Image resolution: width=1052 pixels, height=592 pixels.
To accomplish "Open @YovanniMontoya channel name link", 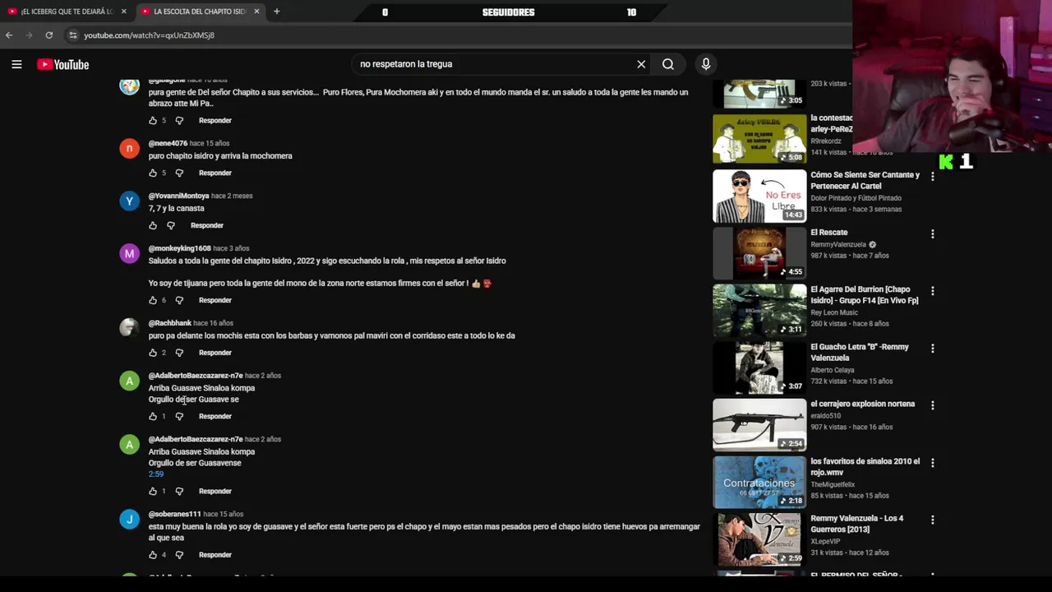I will click(179, 196).
